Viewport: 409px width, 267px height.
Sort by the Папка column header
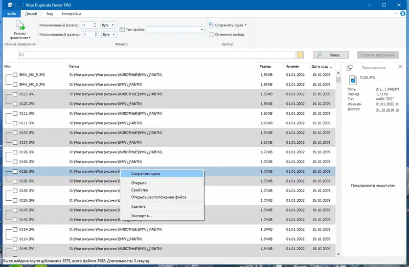click(162, 67)
